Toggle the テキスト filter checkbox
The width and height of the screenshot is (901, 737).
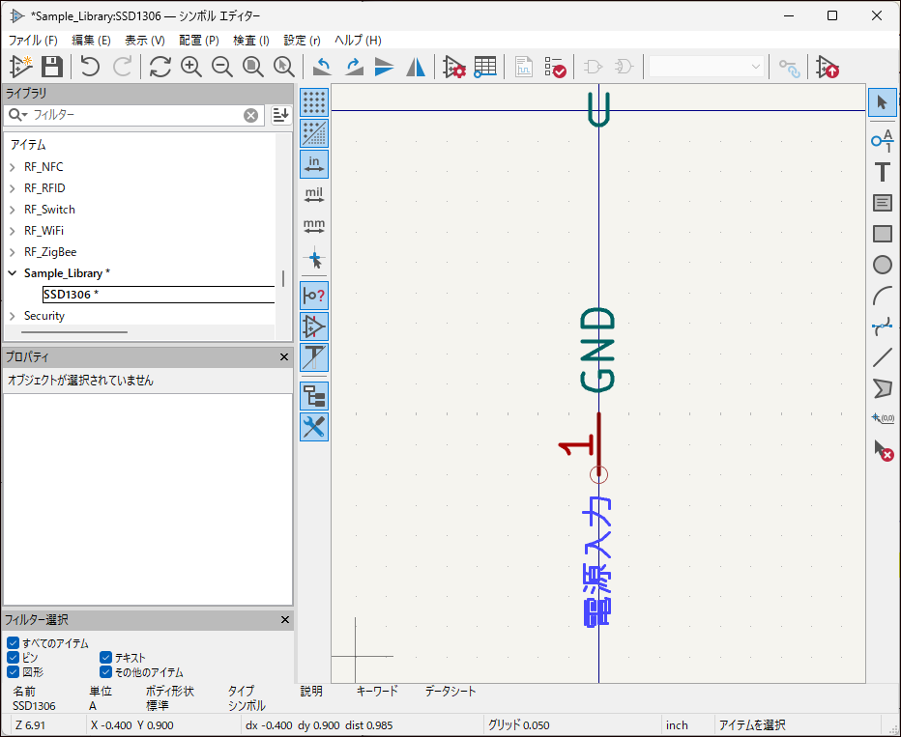106,658
